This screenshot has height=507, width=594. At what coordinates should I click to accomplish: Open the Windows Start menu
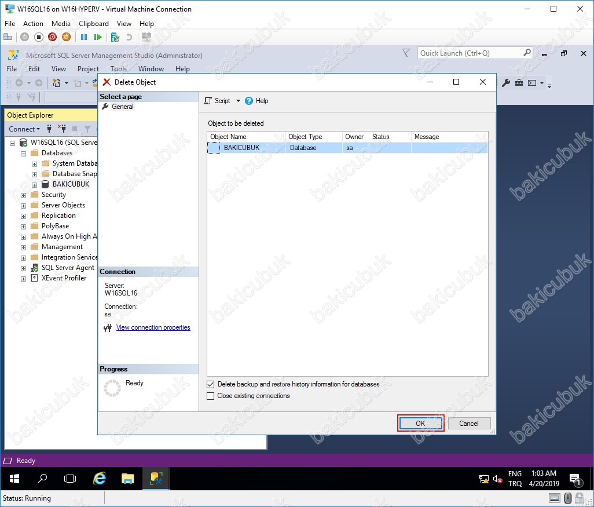pyautogui.click(x=14, y=479)
